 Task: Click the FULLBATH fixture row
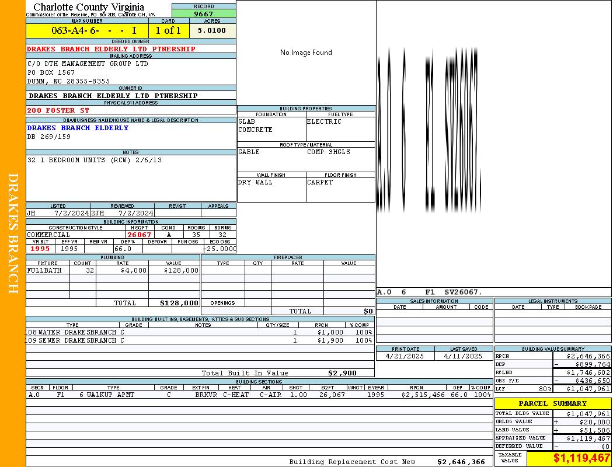[113, 270]
